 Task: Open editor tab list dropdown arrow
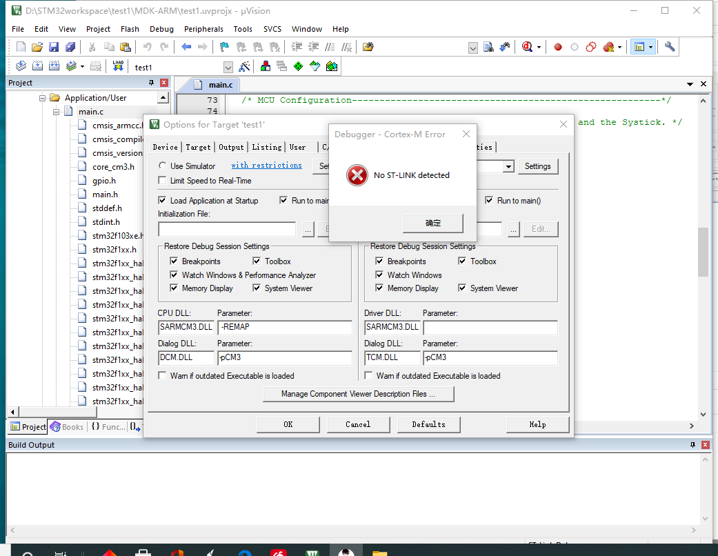[x=690, y=84]
